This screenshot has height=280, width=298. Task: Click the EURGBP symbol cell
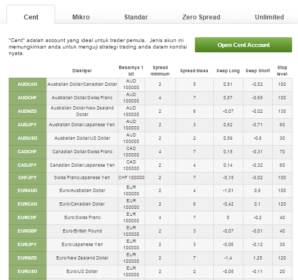(x=28, y=231)
